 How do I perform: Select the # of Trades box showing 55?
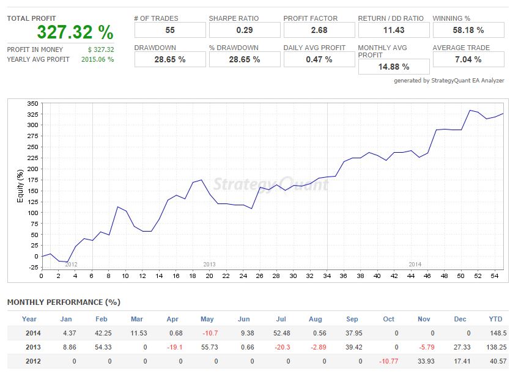(170, 30)
